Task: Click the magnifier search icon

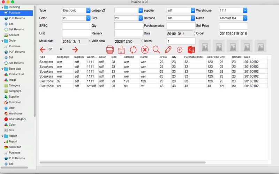Action: [156, 49]
